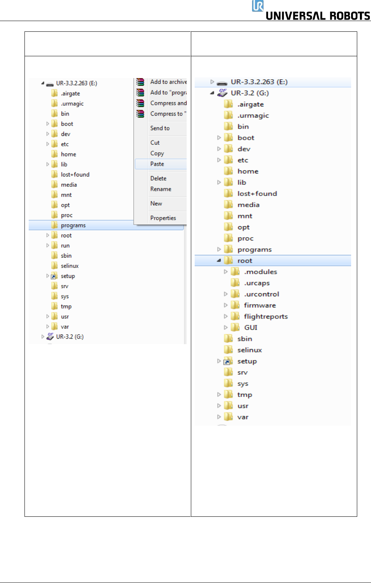Viewport: 371px width, 583px height.
Task: Click the setup shortcut folder icon in left tree
Action: click(54, 276)
